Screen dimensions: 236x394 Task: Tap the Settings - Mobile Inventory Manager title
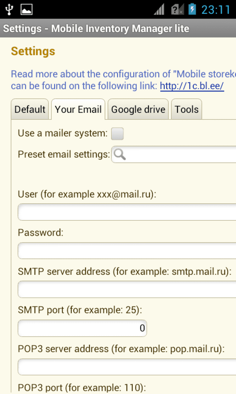tap(96, 29)
